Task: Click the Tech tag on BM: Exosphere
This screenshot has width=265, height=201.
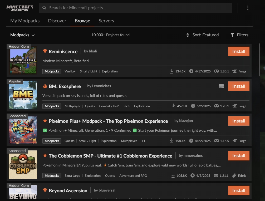Action: tap(126, 106)
